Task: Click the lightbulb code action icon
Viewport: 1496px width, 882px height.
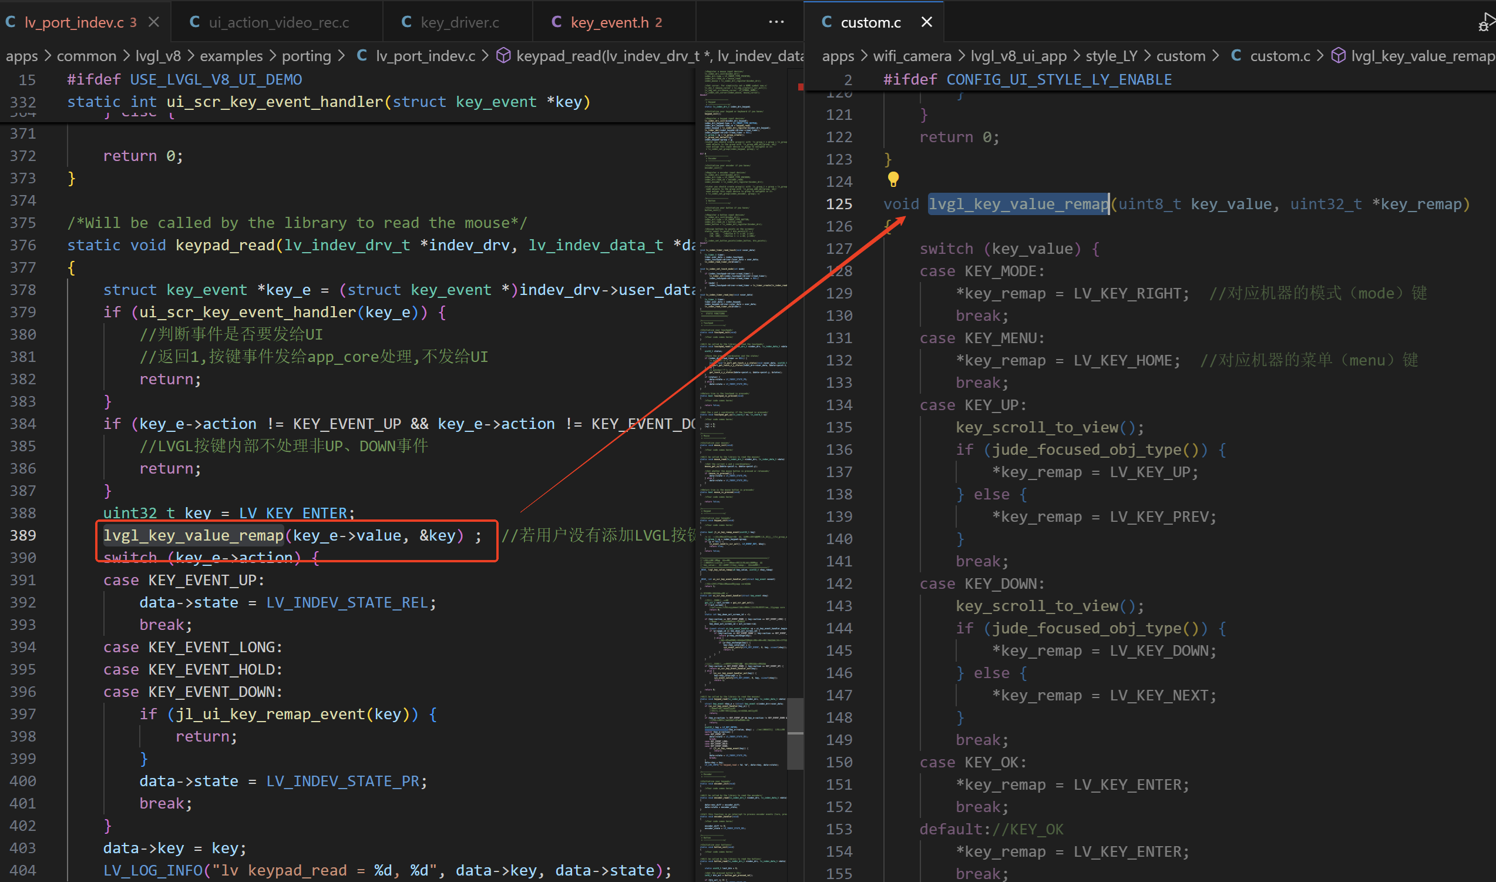Action: [x=893, y=179]
